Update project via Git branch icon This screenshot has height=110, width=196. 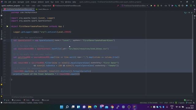pyautogui.click(x=169, y=5)
